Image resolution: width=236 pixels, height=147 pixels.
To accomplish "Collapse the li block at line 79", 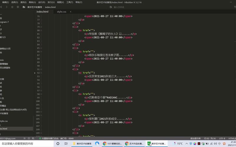I will [41, 27].
